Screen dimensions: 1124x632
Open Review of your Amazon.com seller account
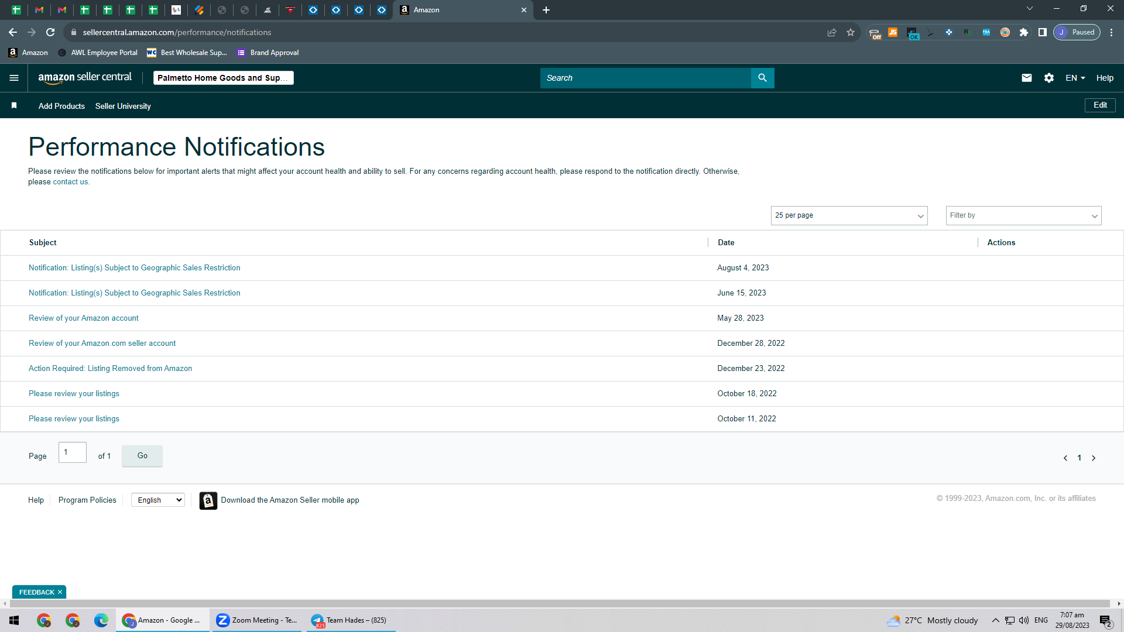point(102,344)
